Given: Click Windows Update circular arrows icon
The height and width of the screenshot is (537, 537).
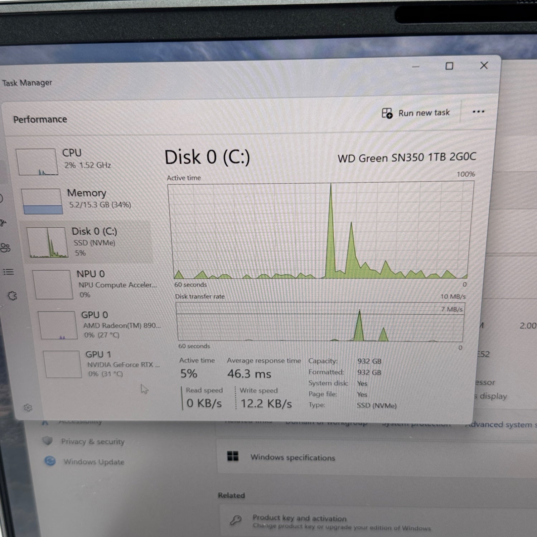Looking at the screenshot, I should pyautogui.click(x=50, y=461).
